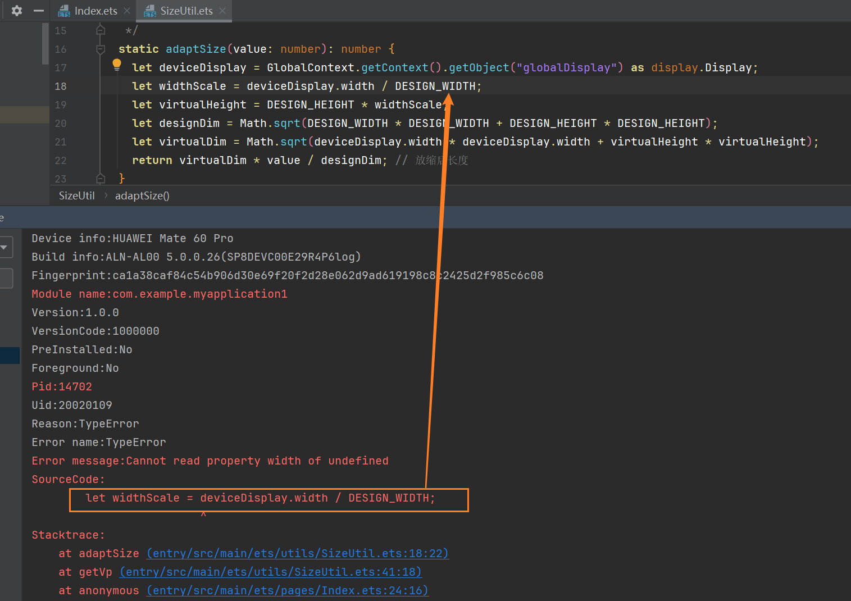Open the settings gear icon

pos(17,11)
